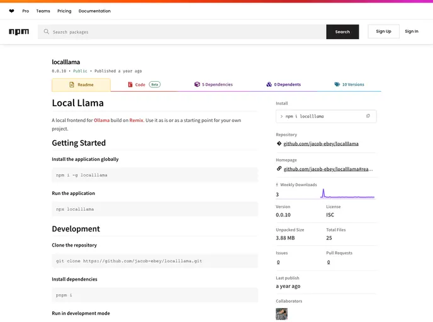
Task: Click the 'Getting Started' heading
Action: click(x=79, y=143)
